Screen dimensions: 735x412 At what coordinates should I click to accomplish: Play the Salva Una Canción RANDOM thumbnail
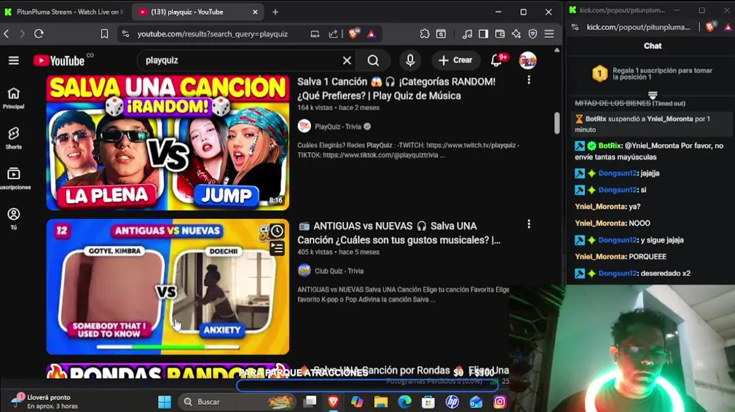pos(168,142)
